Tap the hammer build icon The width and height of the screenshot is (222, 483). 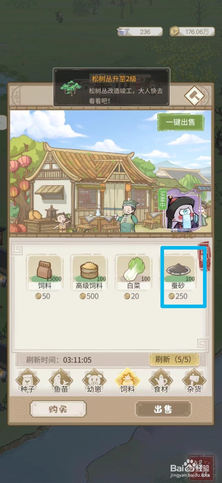(x=194, y=96)
